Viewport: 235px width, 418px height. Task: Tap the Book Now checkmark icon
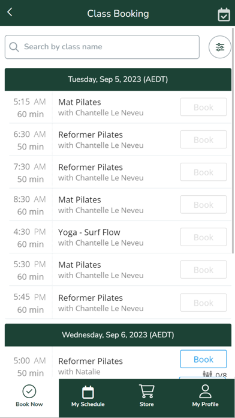coord(29,392)
